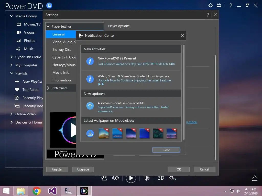Screen dimensions: 262x196
Task: Expand the Online Video node
Action: tap(12, 114)
